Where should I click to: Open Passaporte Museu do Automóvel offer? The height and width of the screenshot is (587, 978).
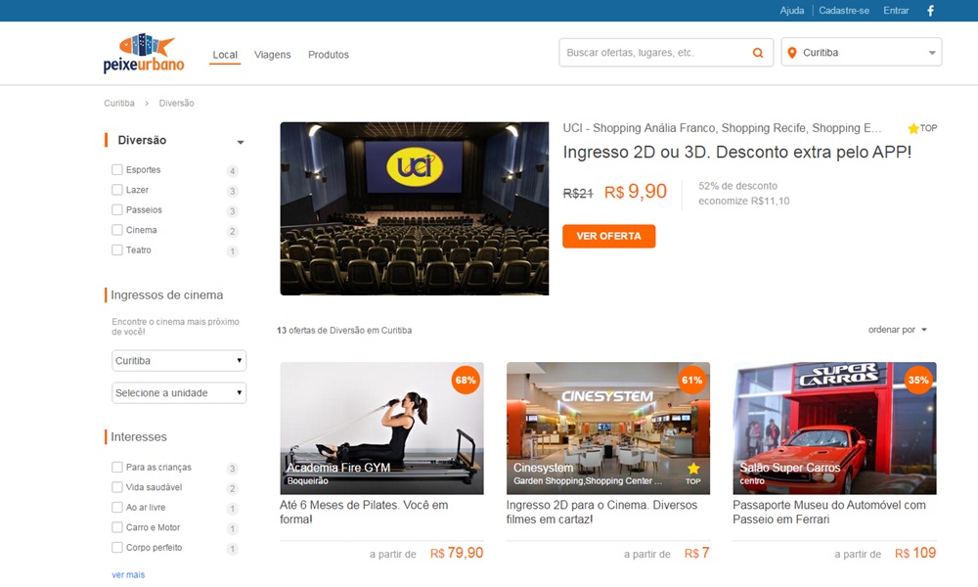829,512
